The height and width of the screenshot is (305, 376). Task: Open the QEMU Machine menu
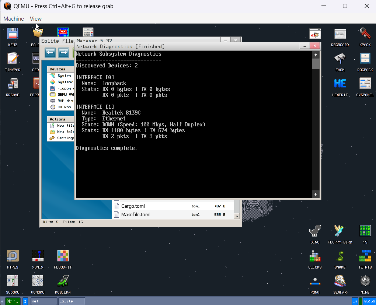pos(14,19)
